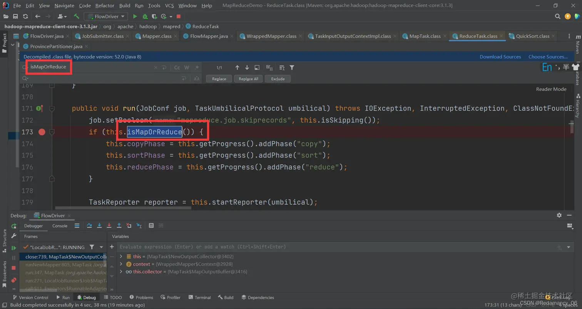Switch to the FlowMapper.java tab
Image resolution: width=582 pixels, height=309 pixels.
(x=209, y=36)
